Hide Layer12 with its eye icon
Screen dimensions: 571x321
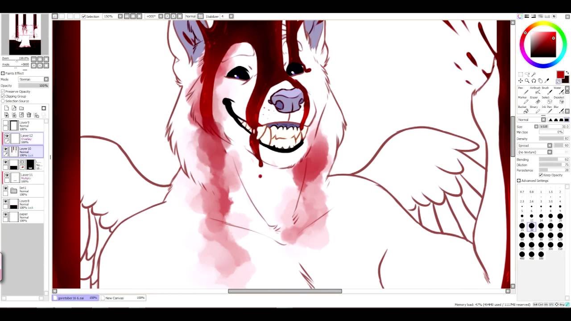click(6, 136)
